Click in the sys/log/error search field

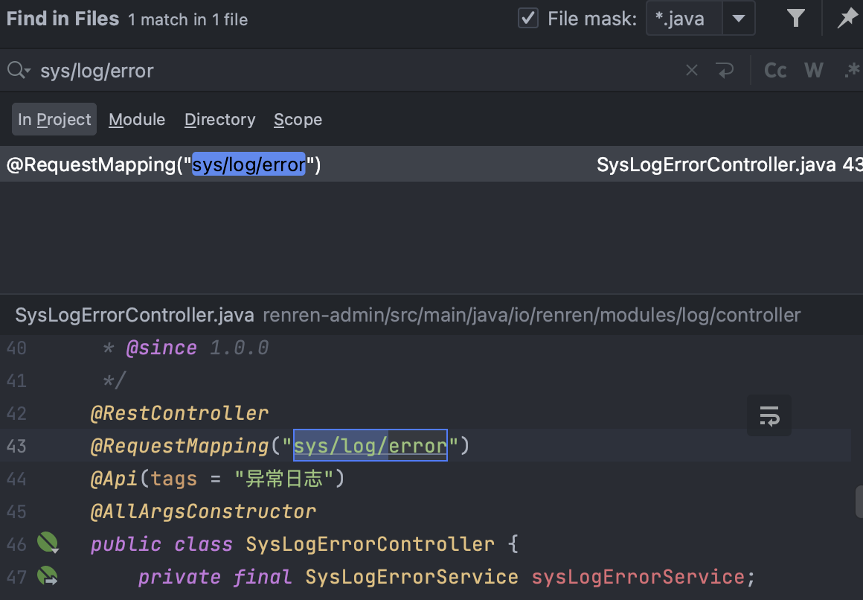tap(357, 71)
